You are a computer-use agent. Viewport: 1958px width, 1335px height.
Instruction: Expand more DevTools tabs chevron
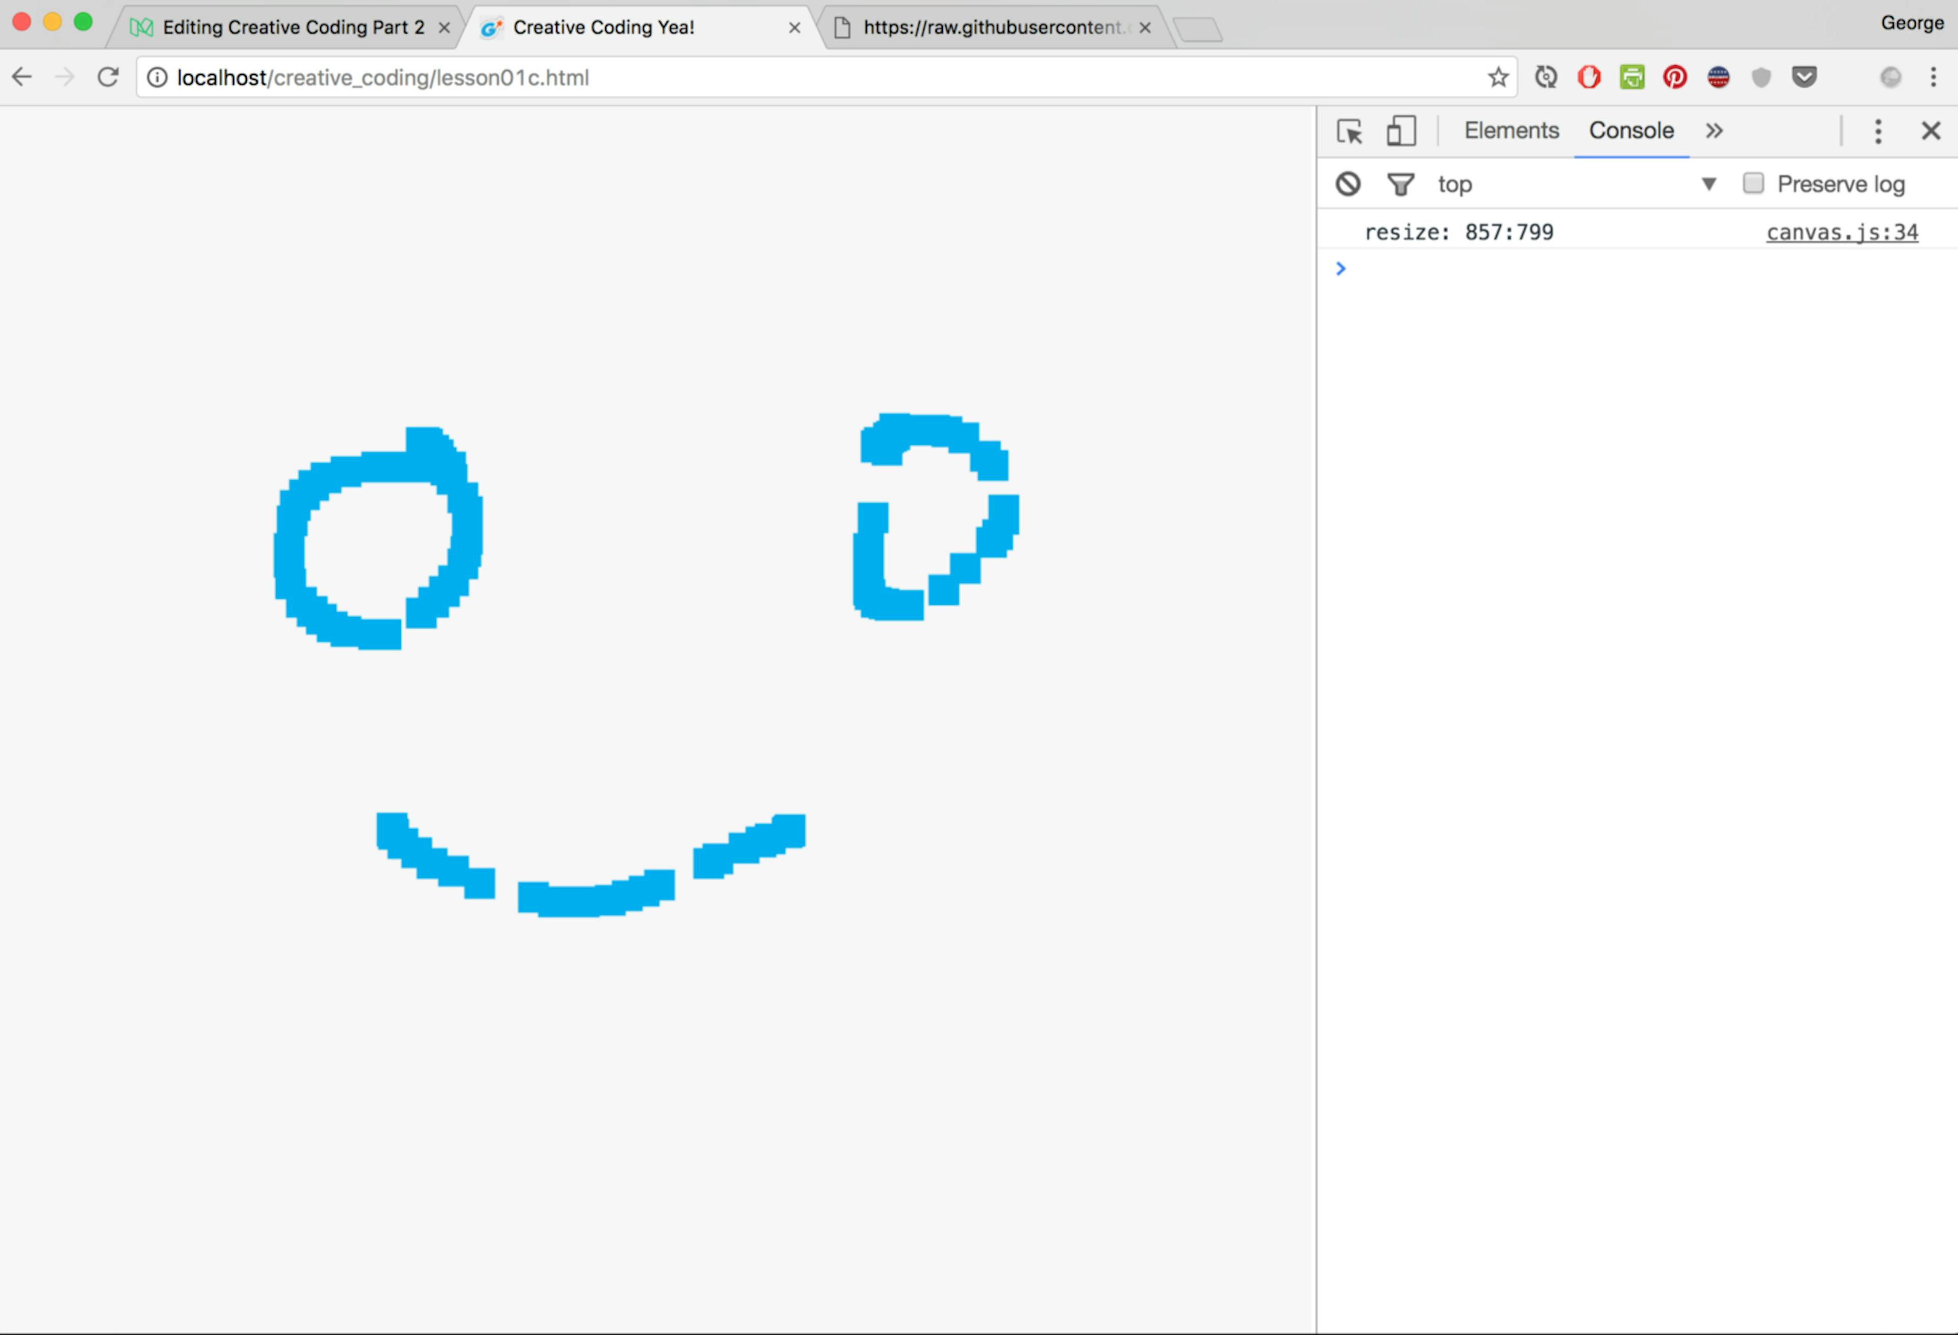point(1714,132)
